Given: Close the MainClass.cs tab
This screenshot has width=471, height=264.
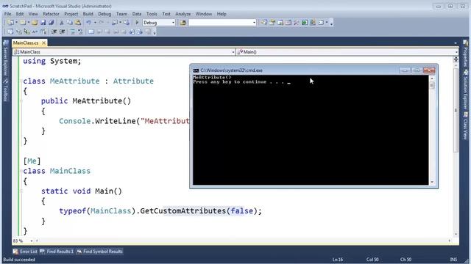Looking at the screenshot, I should click(x=43, y=43).
